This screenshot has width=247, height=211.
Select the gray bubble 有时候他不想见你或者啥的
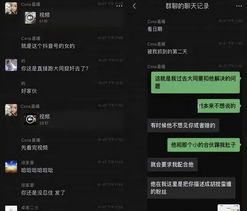tap(183, 126)
